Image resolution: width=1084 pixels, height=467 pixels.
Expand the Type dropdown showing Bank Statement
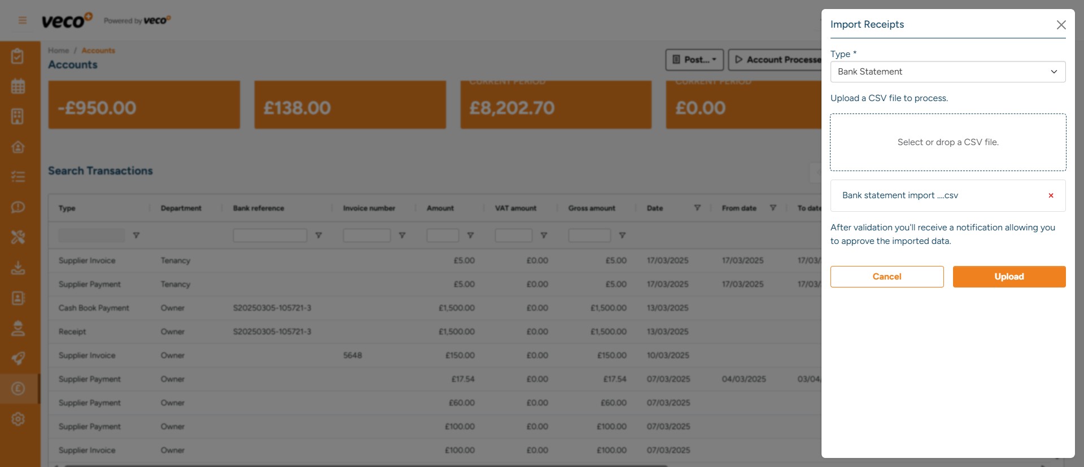947,72
